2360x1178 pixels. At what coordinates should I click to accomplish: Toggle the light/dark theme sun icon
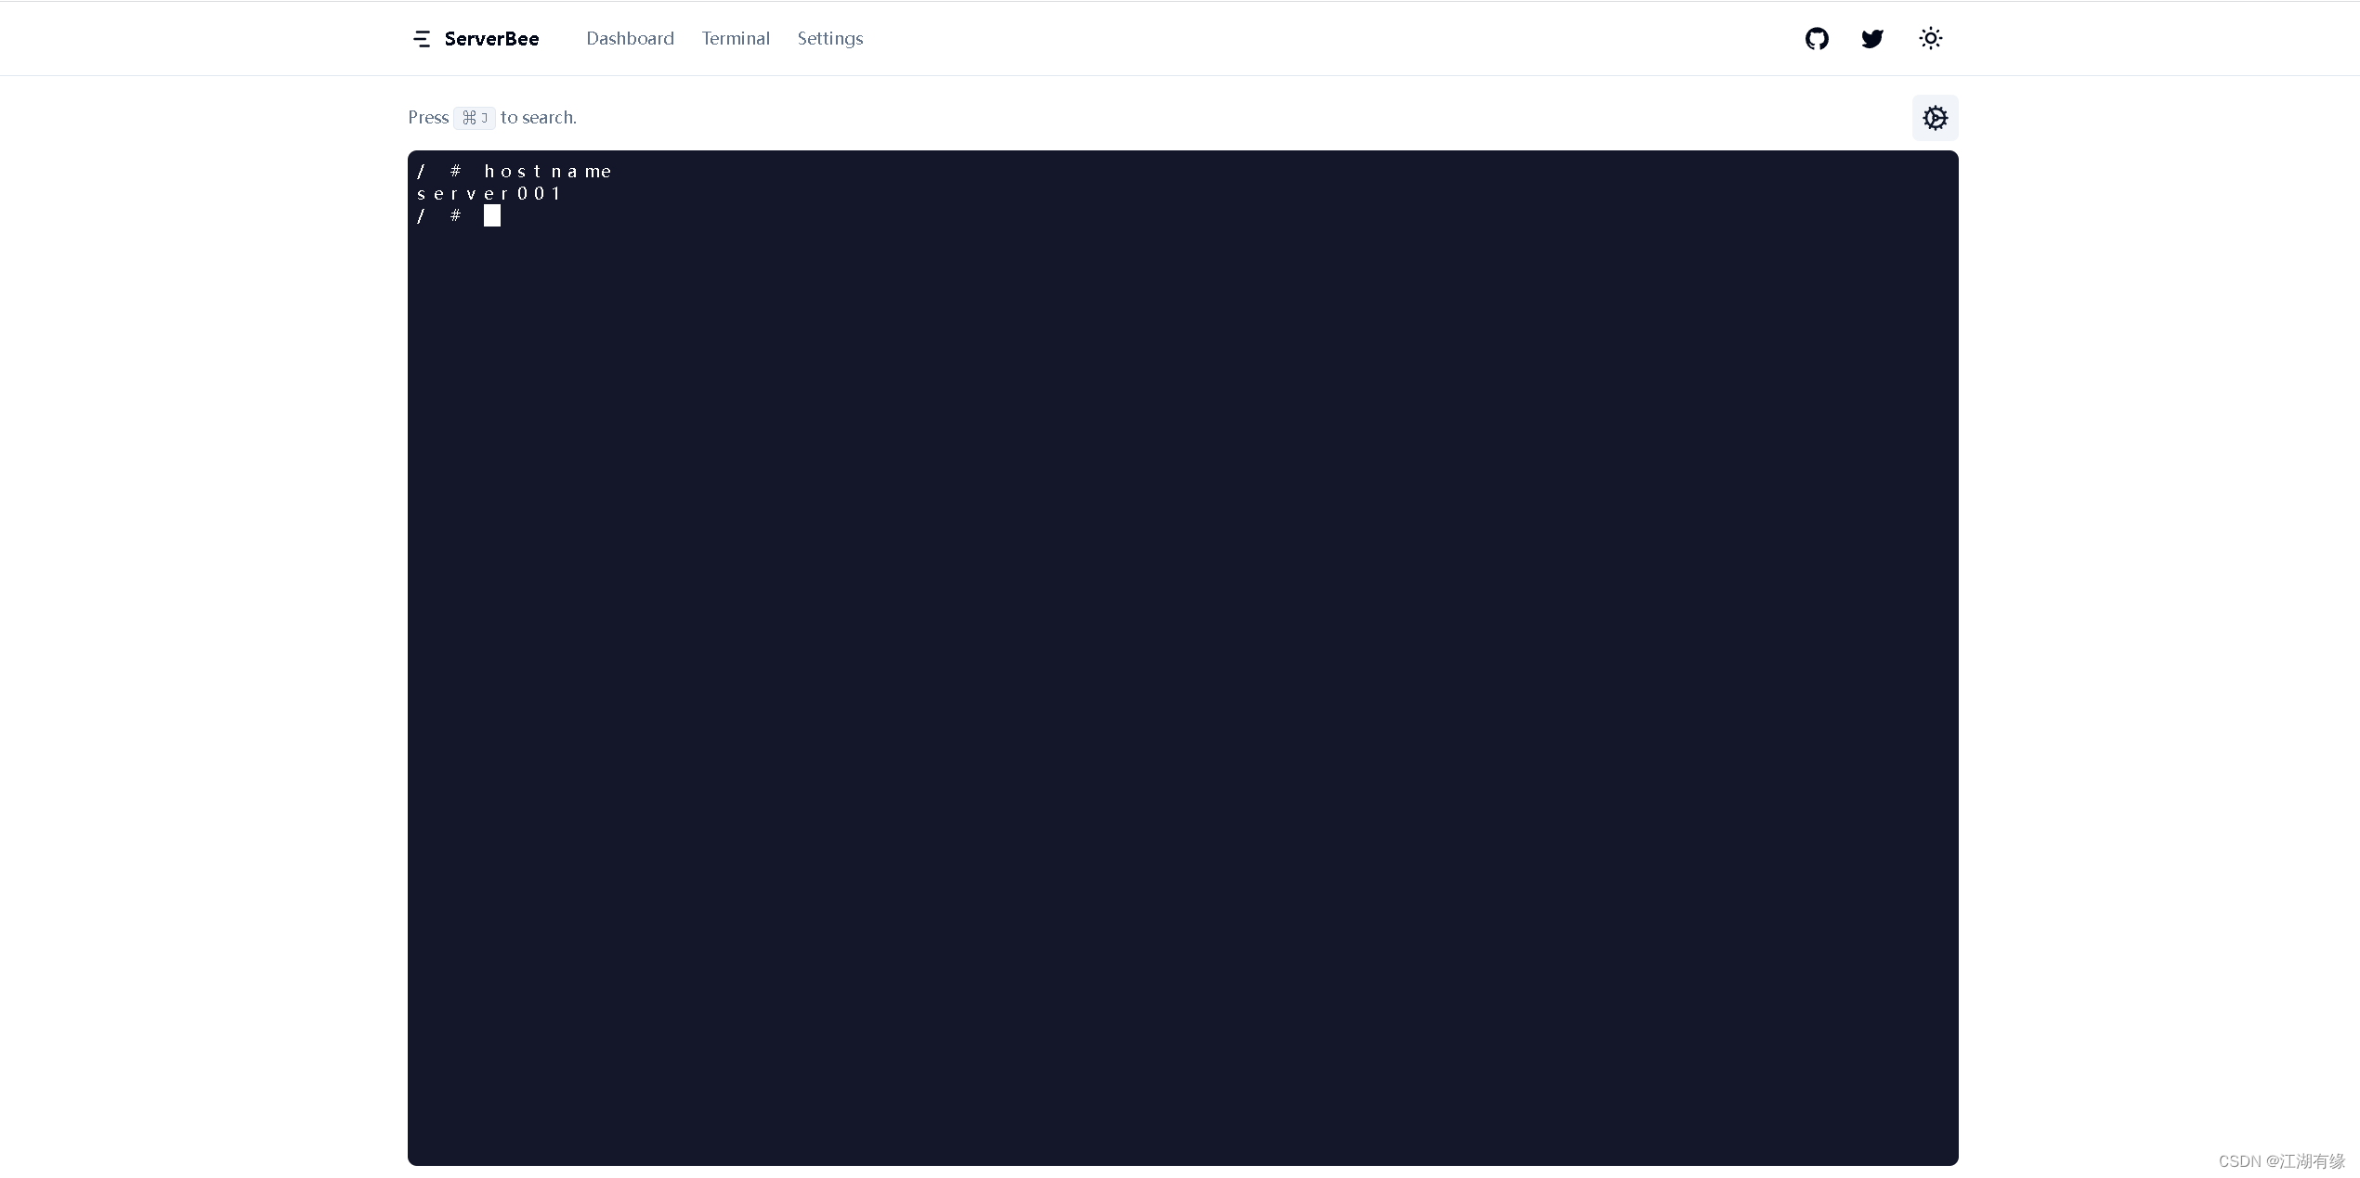[x=1931, y=38]
